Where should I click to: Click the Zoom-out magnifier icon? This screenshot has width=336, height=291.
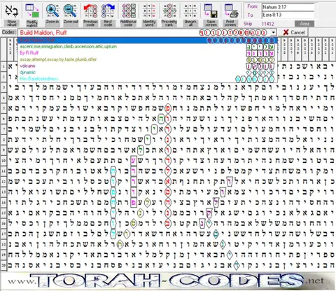pyautogui.click(x=71, y=10)
